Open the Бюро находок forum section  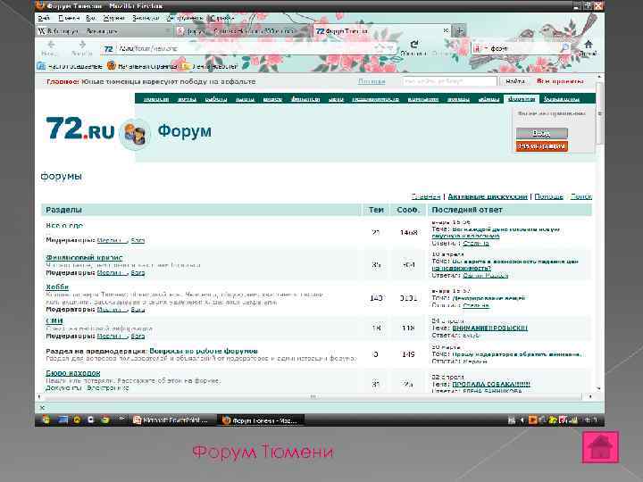pyautogui.click(x=73, y=373)
